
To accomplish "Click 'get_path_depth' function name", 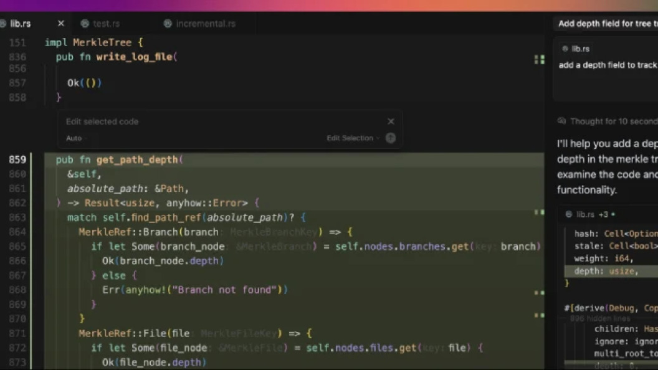I will pos(137,160).
